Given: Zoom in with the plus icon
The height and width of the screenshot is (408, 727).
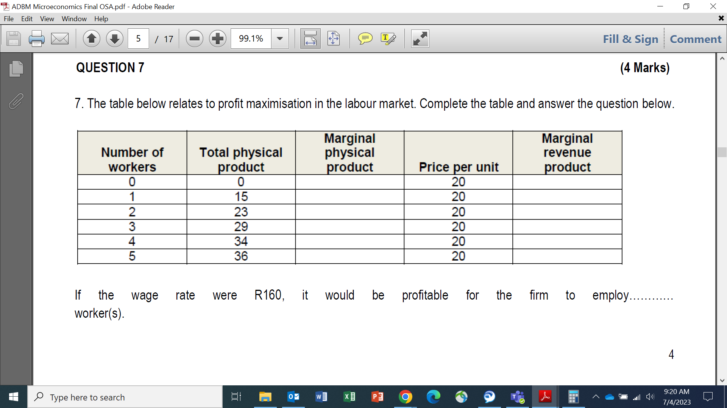Looking at the screenshot, I should point(218,38).
